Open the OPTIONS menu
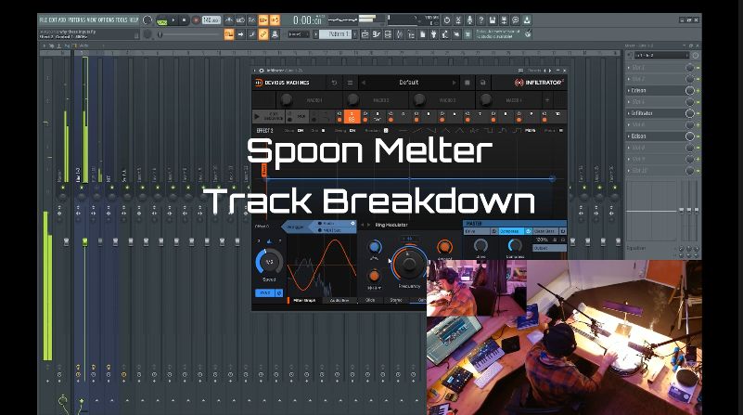This screenshot has width=743, height=415. [107, 19]
